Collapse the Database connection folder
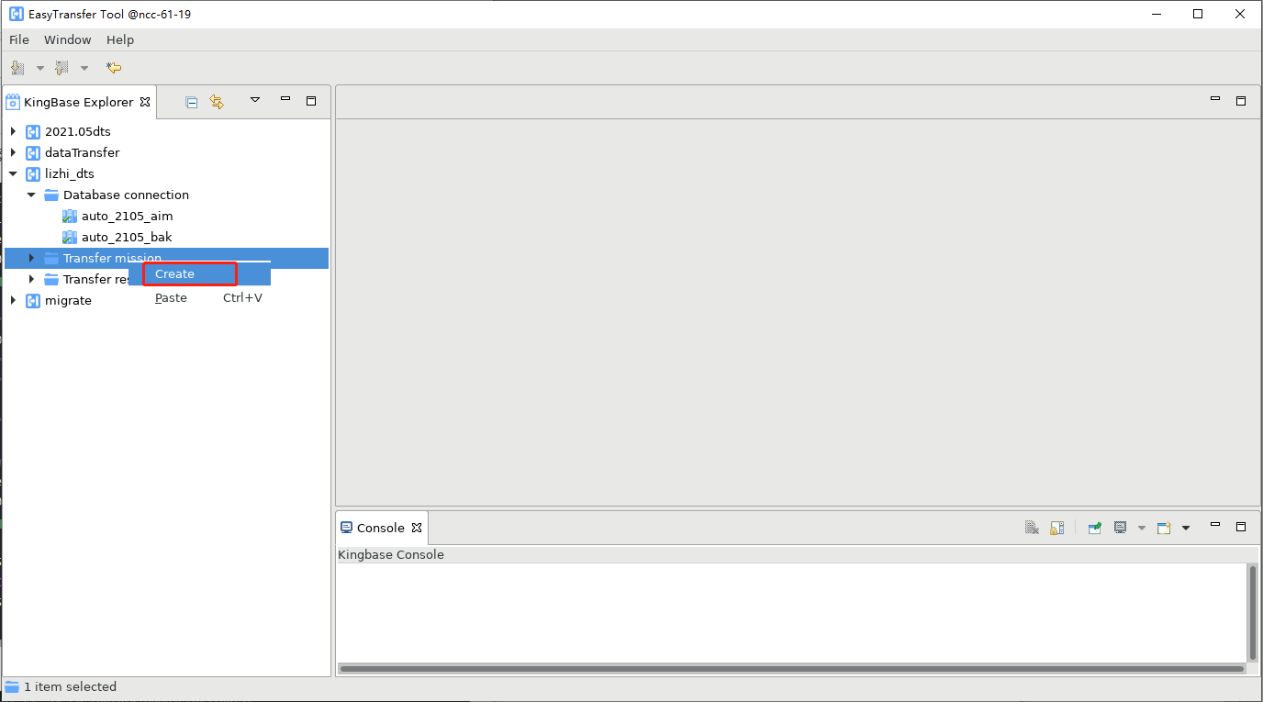 tap(31, 195)
